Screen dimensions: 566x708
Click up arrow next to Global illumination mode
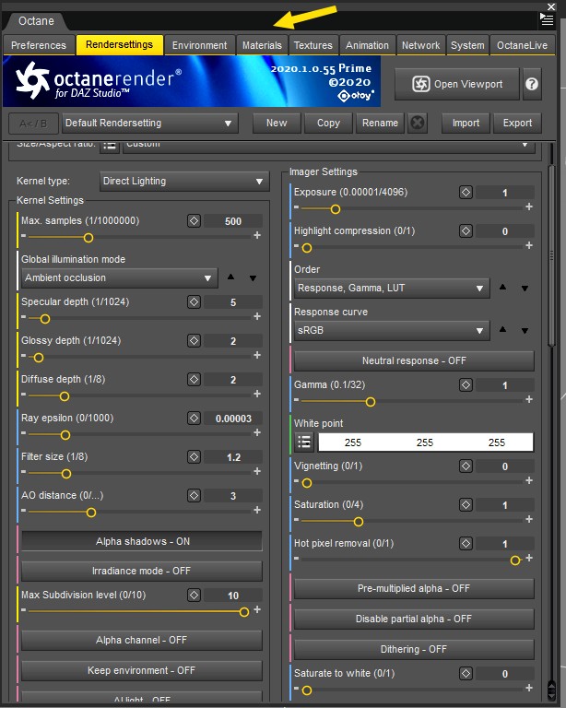click(230, 277)
